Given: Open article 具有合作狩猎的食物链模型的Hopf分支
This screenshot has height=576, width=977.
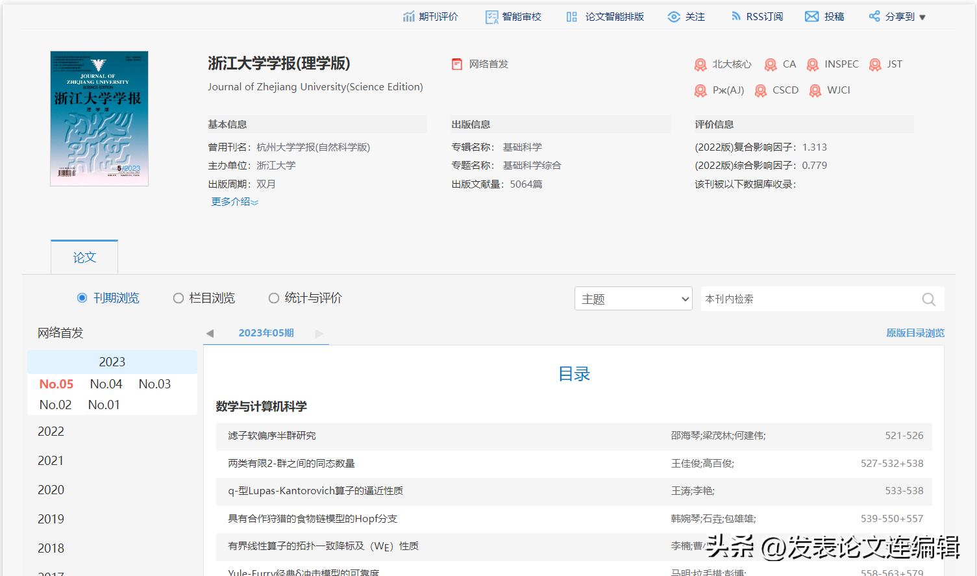Looking at the screenshot, I should pyautogui.click(x=312, y=519).
